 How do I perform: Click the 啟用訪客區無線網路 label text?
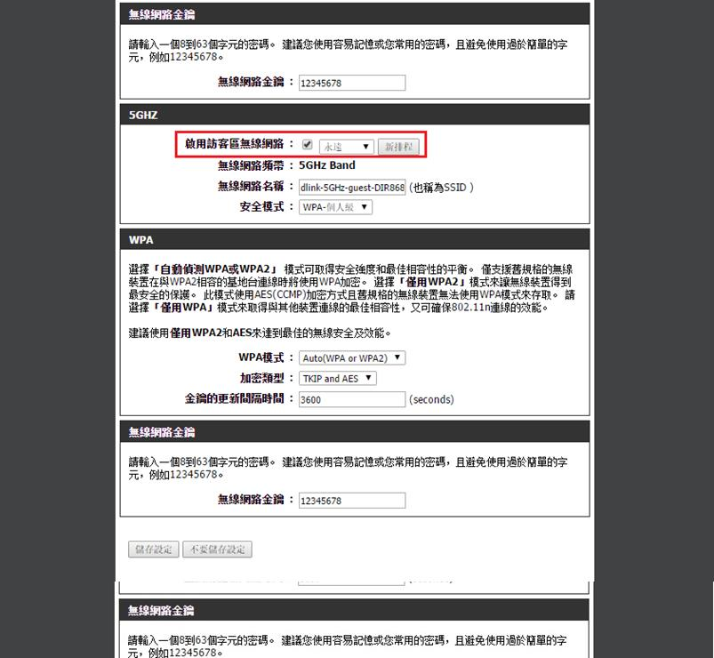pyautogui.click(x=234, y=144)
